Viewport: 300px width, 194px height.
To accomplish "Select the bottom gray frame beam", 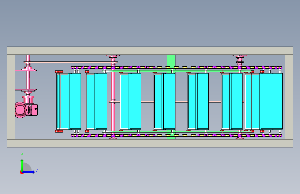I will (150, 143).
